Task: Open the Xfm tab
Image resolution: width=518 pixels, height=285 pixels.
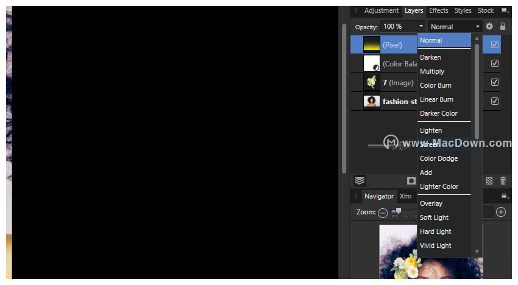Action: (x=406, y=196)
